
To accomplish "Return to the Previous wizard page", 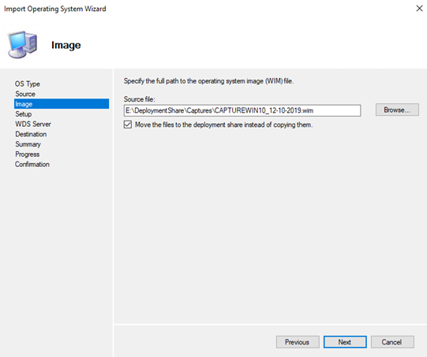I will (x=298, y=342).
